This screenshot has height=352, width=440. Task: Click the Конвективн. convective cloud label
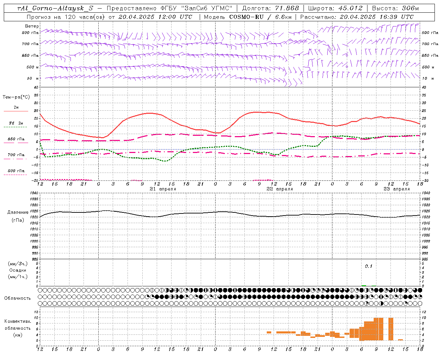(18, 321)
